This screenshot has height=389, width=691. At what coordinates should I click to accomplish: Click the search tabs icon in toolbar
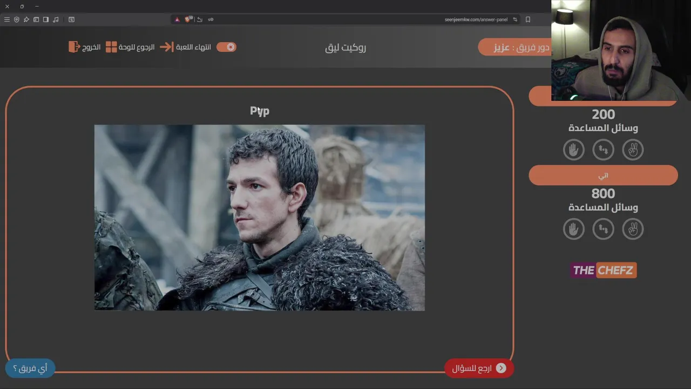(x=71, y=19)
